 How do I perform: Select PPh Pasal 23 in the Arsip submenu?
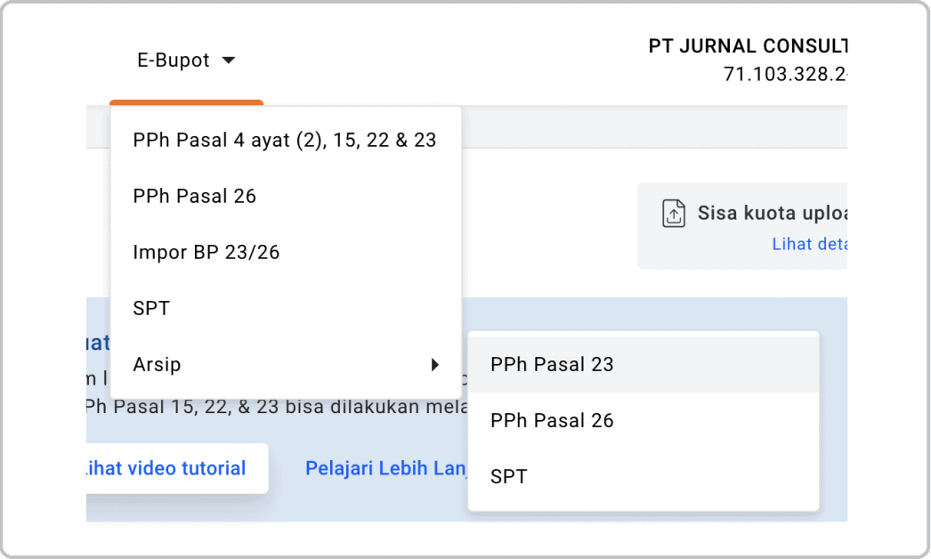[x=550, y=364]
